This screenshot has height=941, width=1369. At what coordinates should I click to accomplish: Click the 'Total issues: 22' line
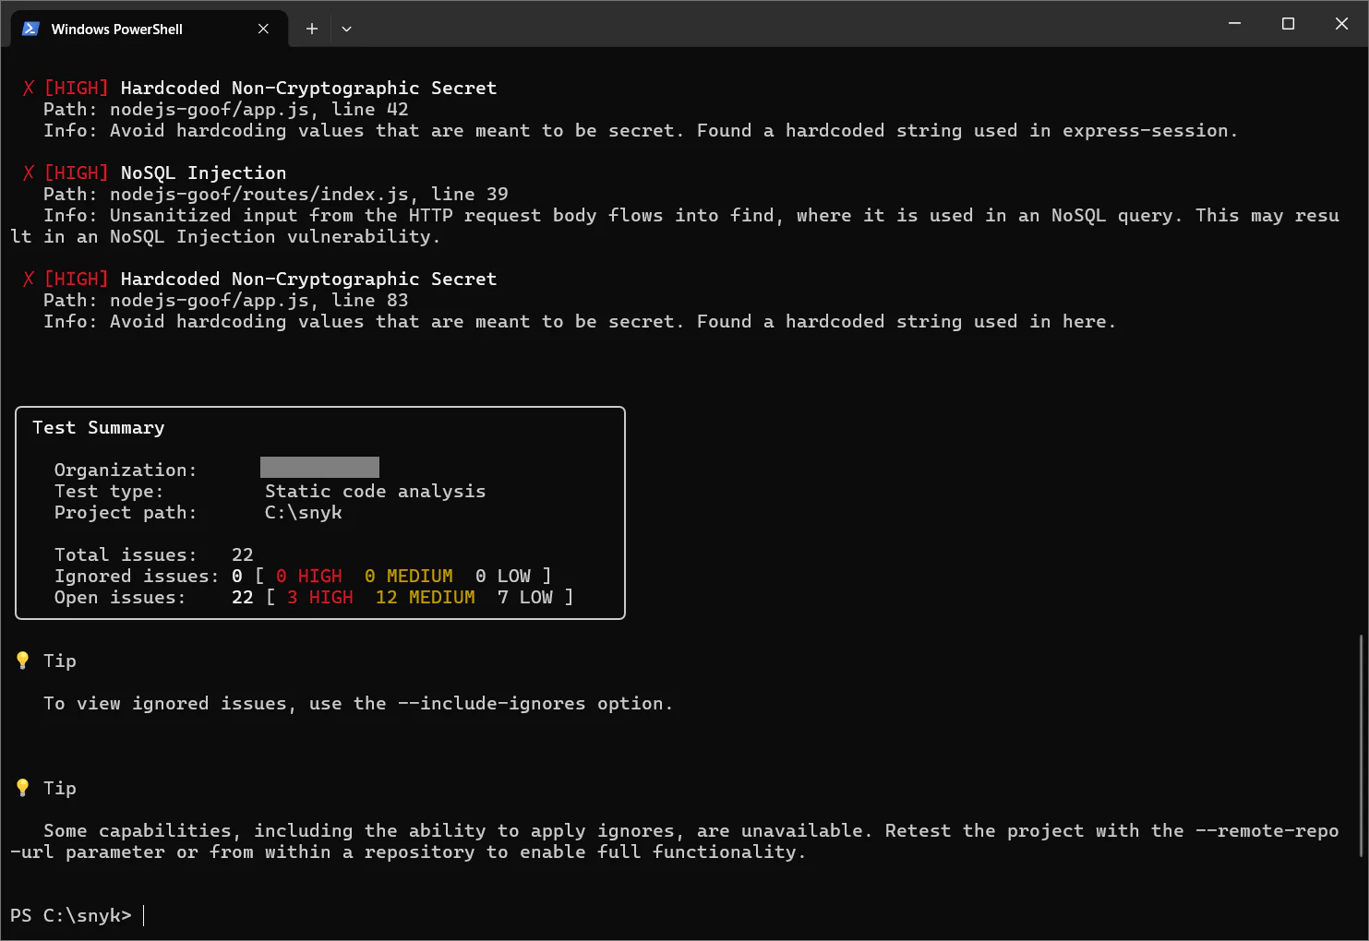pos(153,554)
